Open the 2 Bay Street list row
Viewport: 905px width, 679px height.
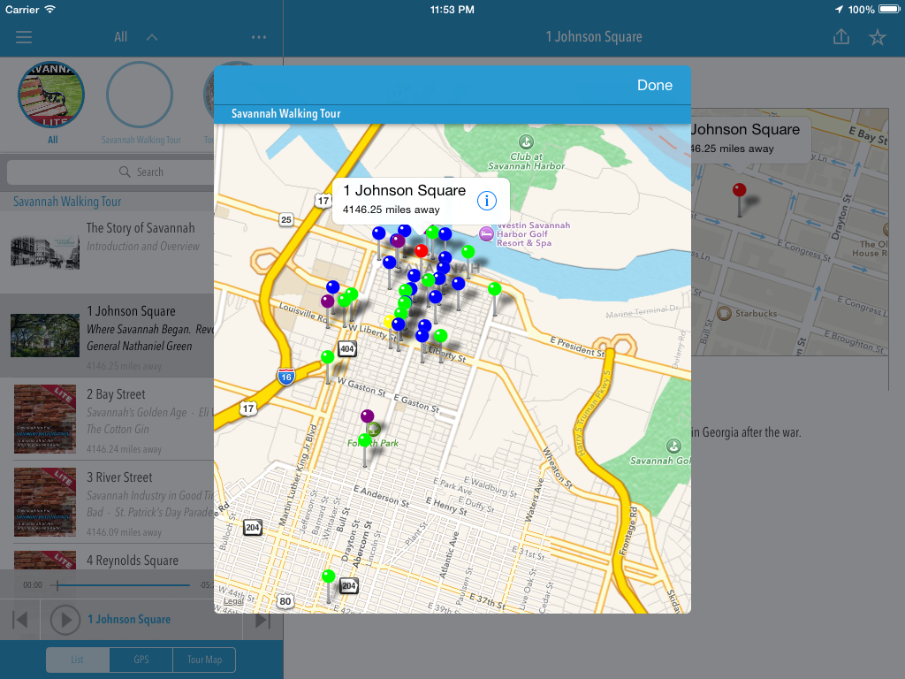(x=107, y=419)
